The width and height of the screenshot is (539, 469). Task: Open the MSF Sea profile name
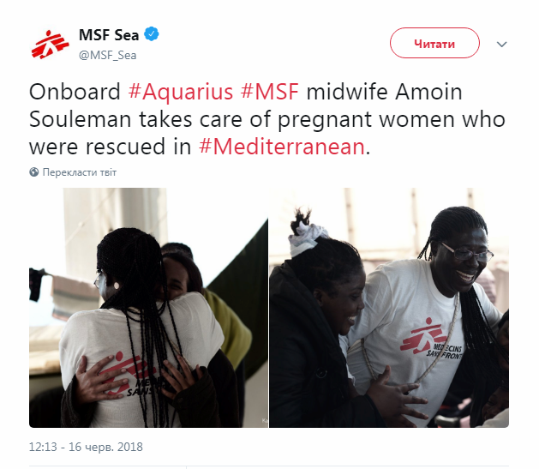pyautogui.click(x=109, y=35)
